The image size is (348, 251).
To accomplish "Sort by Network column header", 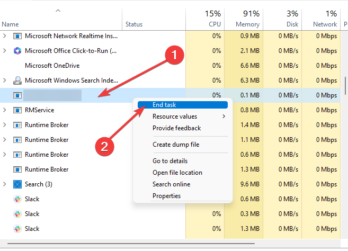I will click(x=321, y=19).
